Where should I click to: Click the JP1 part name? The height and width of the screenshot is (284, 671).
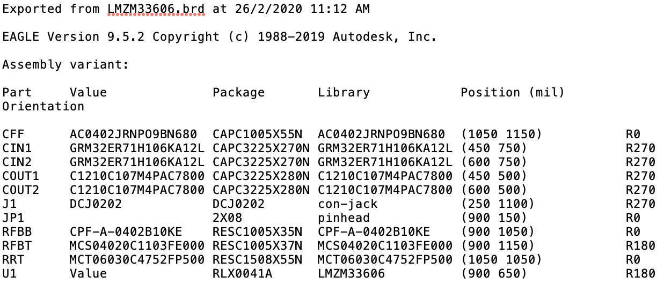point(13,218)
